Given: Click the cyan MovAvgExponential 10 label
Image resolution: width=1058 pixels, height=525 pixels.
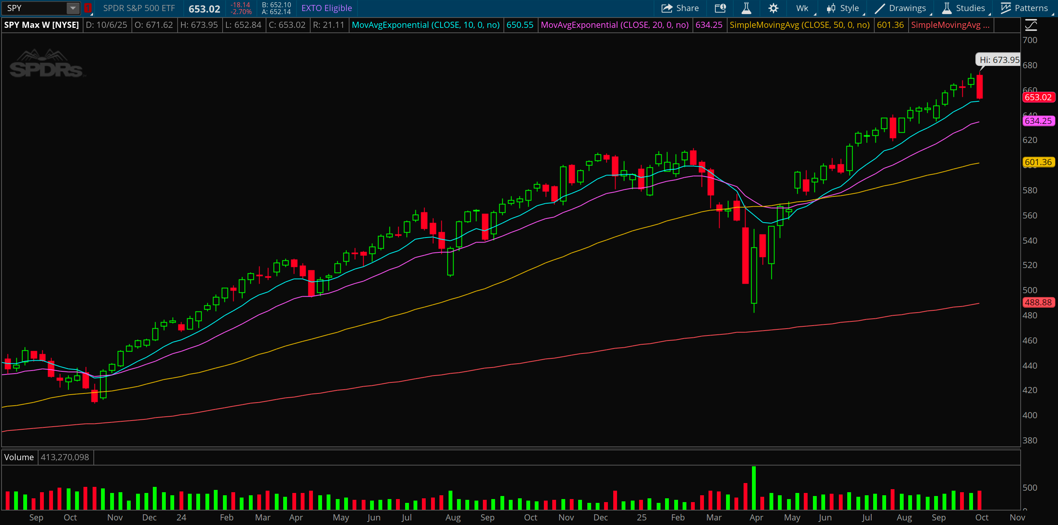Looking at the screenshot, I should pos(425,25).
